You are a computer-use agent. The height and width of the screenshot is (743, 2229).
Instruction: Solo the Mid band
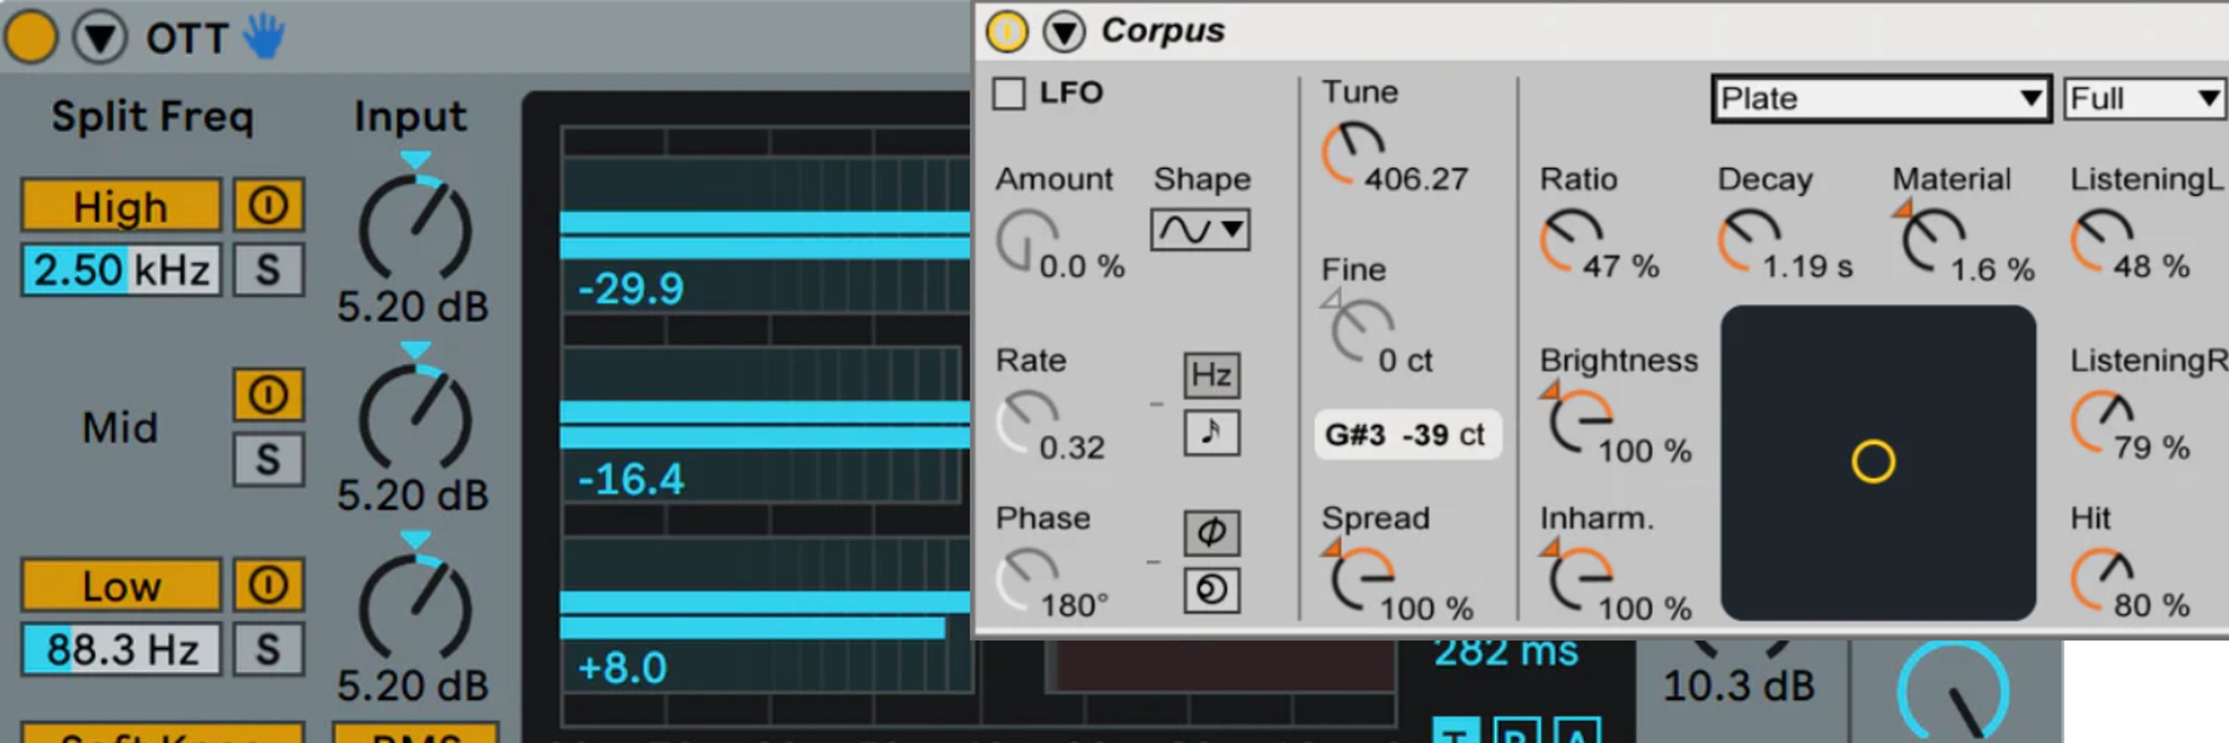[x=269, y=459]
